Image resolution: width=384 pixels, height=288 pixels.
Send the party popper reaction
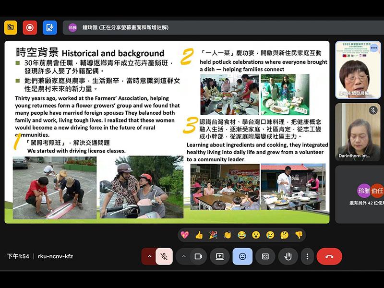pos(213,235)
